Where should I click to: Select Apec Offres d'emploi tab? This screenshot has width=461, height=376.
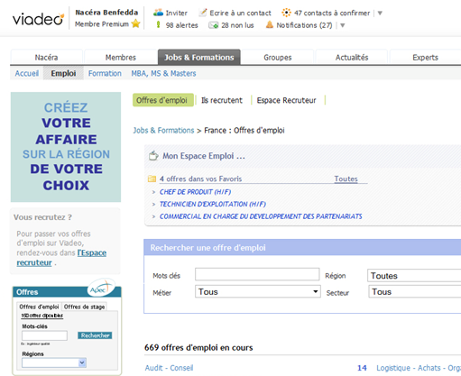(x=39, y=307)
